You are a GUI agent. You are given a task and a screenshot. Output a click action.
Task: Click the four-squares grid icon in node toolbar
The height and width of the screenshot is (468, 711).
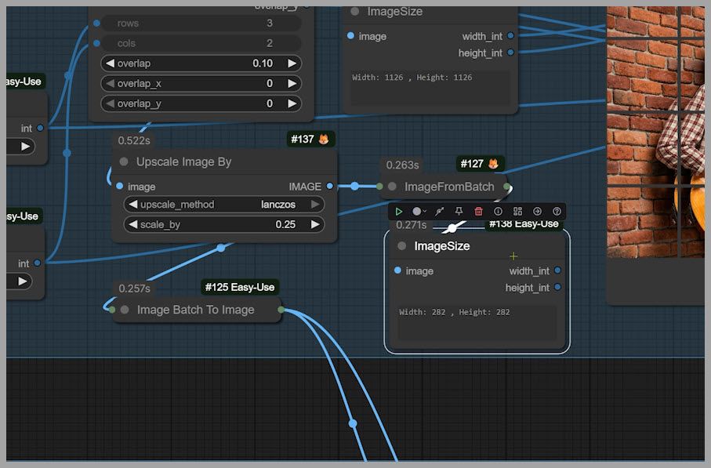click(517, 212)
